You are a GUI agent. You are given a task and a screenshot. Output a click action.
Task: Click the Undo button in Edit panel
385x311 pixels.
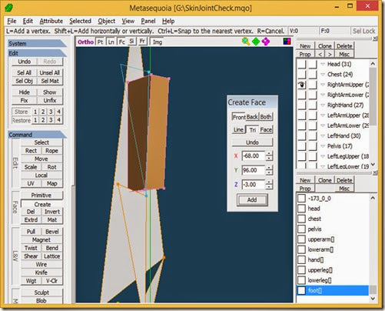point(25,62)
